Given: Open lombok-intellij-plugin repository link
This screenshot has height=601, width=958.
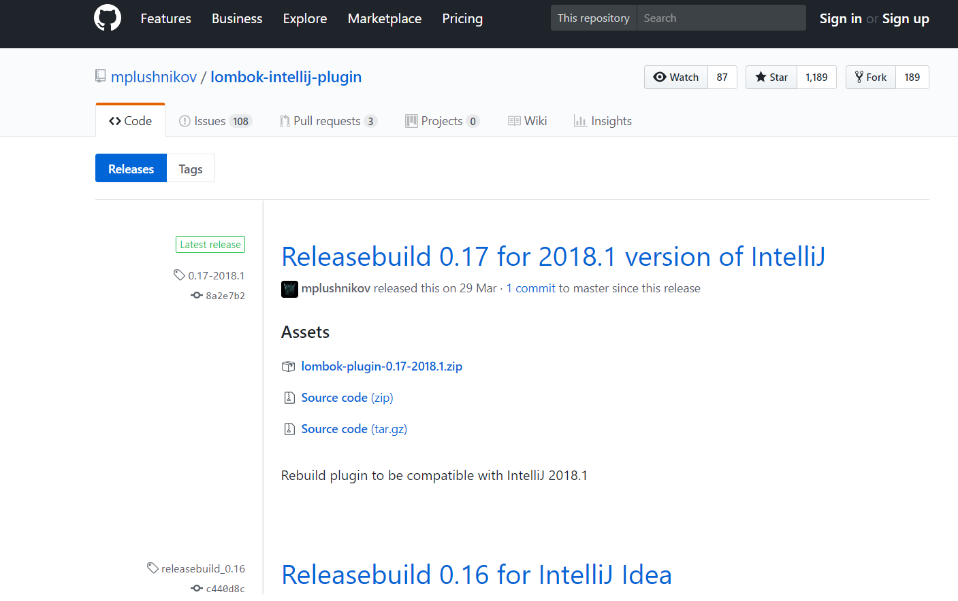Looking at the screenshot, I should tap(286, 77).
